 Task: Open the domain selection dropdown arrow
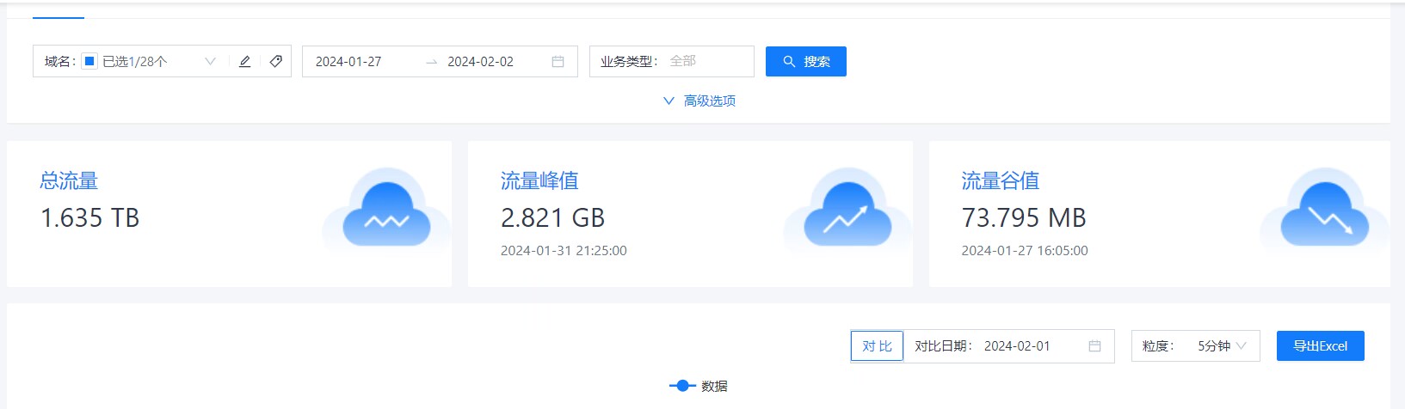(x=210, y=61)
